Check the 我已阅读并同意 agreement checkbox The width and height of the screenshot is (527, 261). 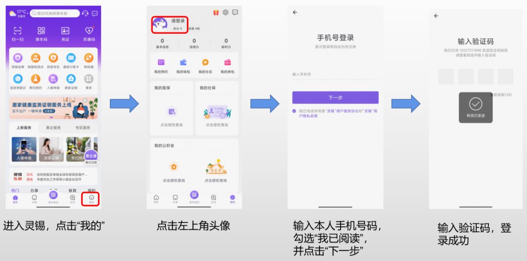click(x=294, y=111)
